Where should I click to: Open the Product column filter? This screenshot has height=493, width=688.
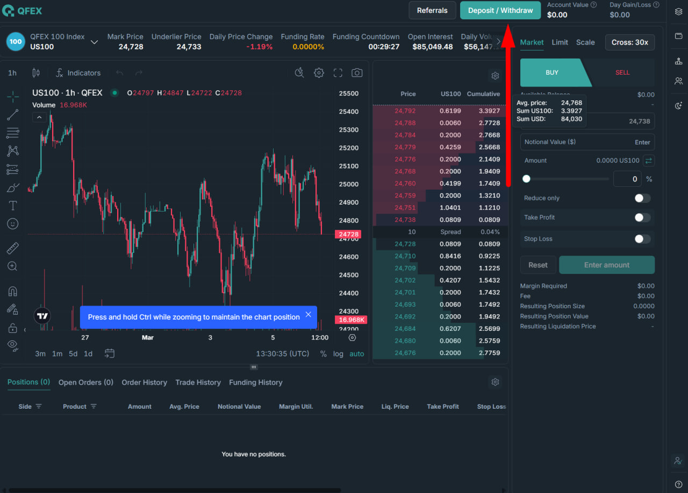[x=94, y=407]
